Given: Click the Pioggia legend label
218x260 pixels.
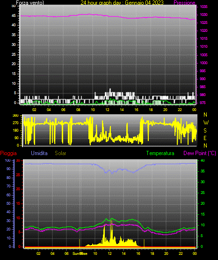Looking at the screenshot, I should 8,153.
